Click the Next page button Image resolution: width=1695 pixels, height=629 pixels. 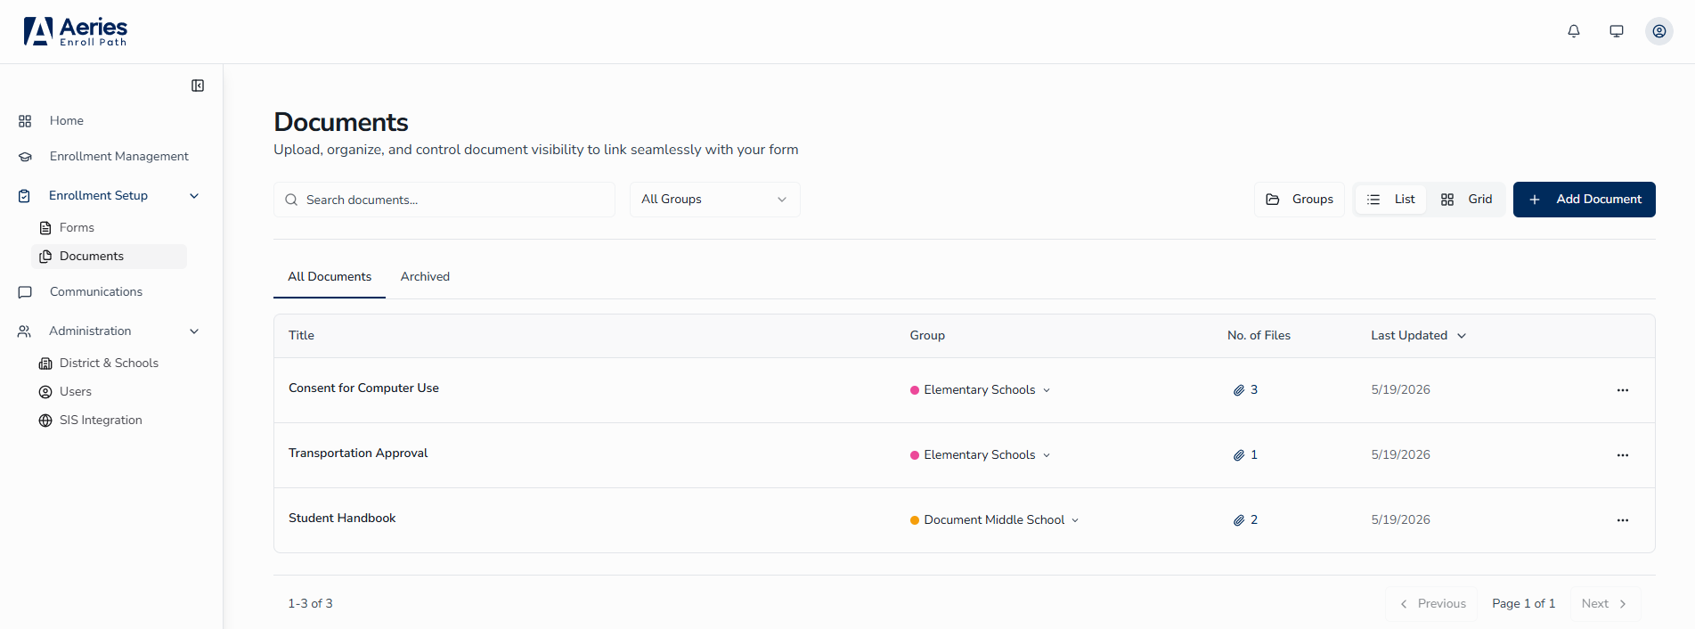pos(1604,604)
